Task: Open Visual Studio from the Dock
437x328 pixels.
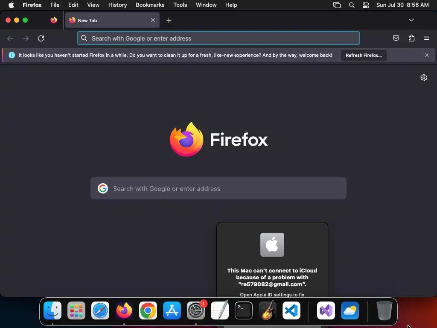Action: tap(326, 310)
